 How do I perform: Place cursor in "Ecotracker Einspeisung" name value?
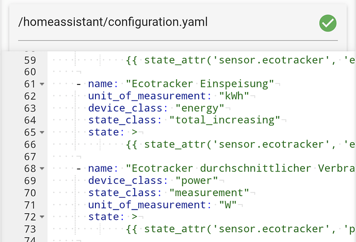(x=200, y=84)
